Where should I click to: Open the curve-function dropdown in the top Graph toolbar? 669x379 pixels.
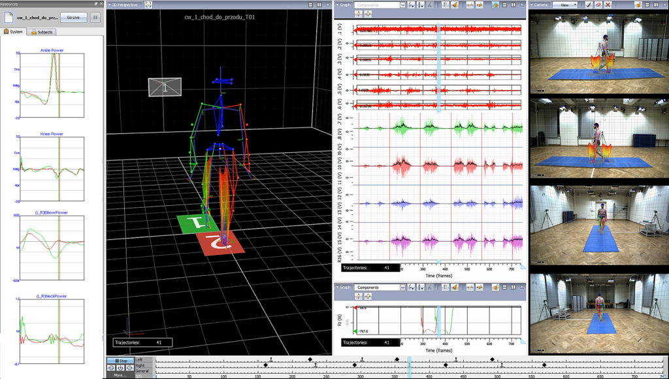pos(412,5)
